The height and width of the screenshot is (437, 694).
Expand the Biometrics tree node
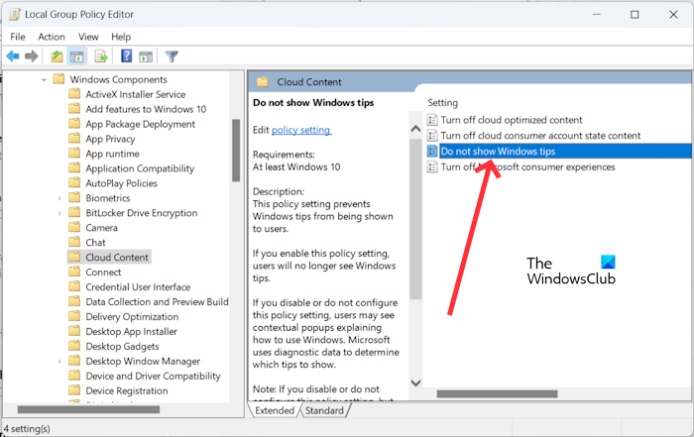59,198
